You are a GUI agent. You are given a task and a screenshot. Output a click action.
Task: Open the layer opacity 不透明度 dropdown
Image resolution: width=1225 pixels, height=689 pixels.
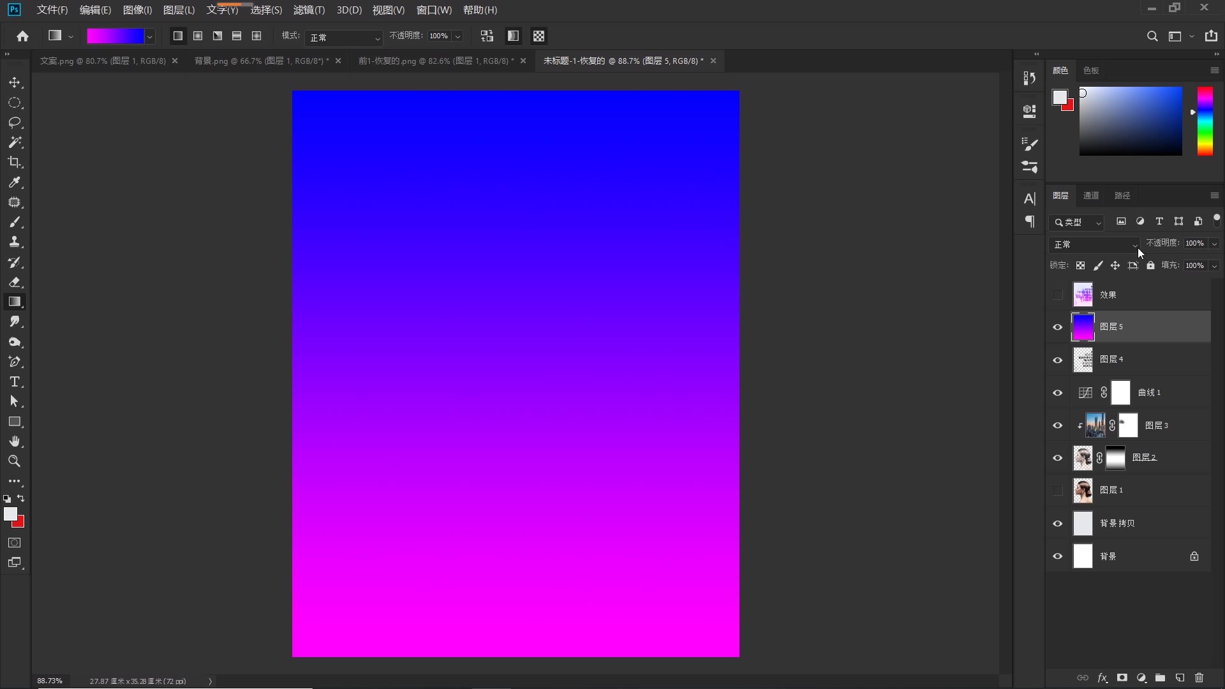click(x=1214, y=244)
